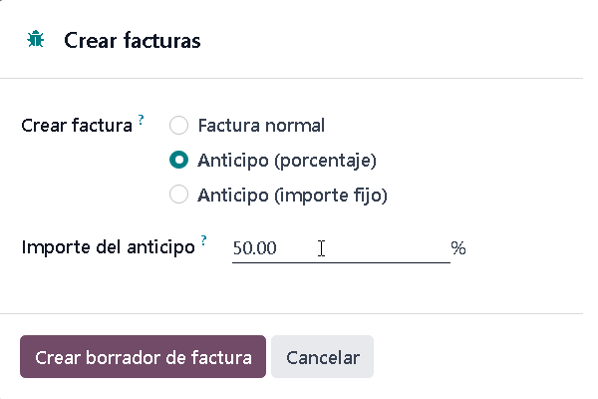The image size is (598, 399).
Task: Click the Crear facturas dialog title
Action: [133, 40]
